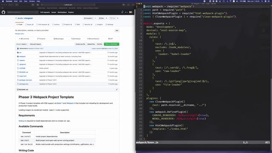This screenshot has width=272, height=153.
Task: Expand the Branch: master dropdown
Action: tap(22, 44)
